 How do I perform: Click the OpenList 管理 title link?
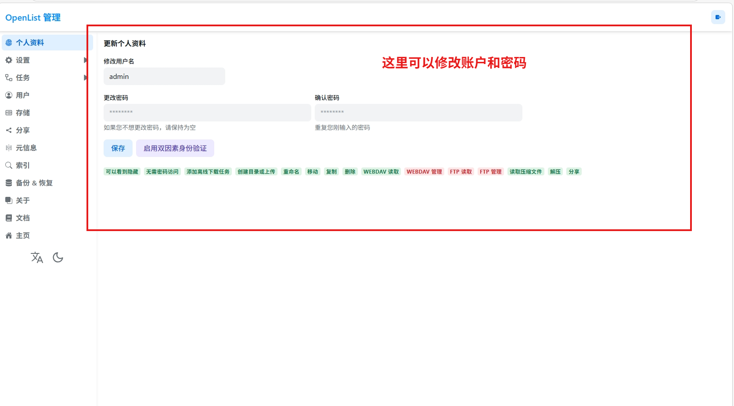[x=33, y=18]
